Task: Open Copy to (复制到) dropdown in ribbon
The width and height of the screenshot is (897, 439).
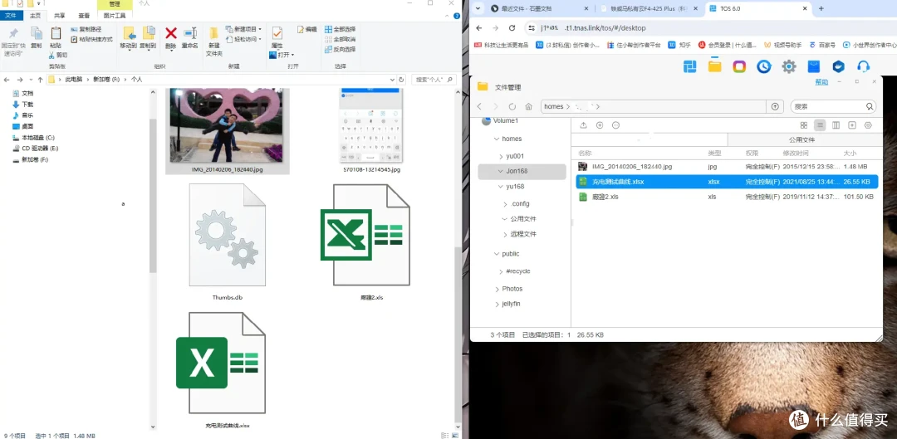Action: click(x=148, y=37)
